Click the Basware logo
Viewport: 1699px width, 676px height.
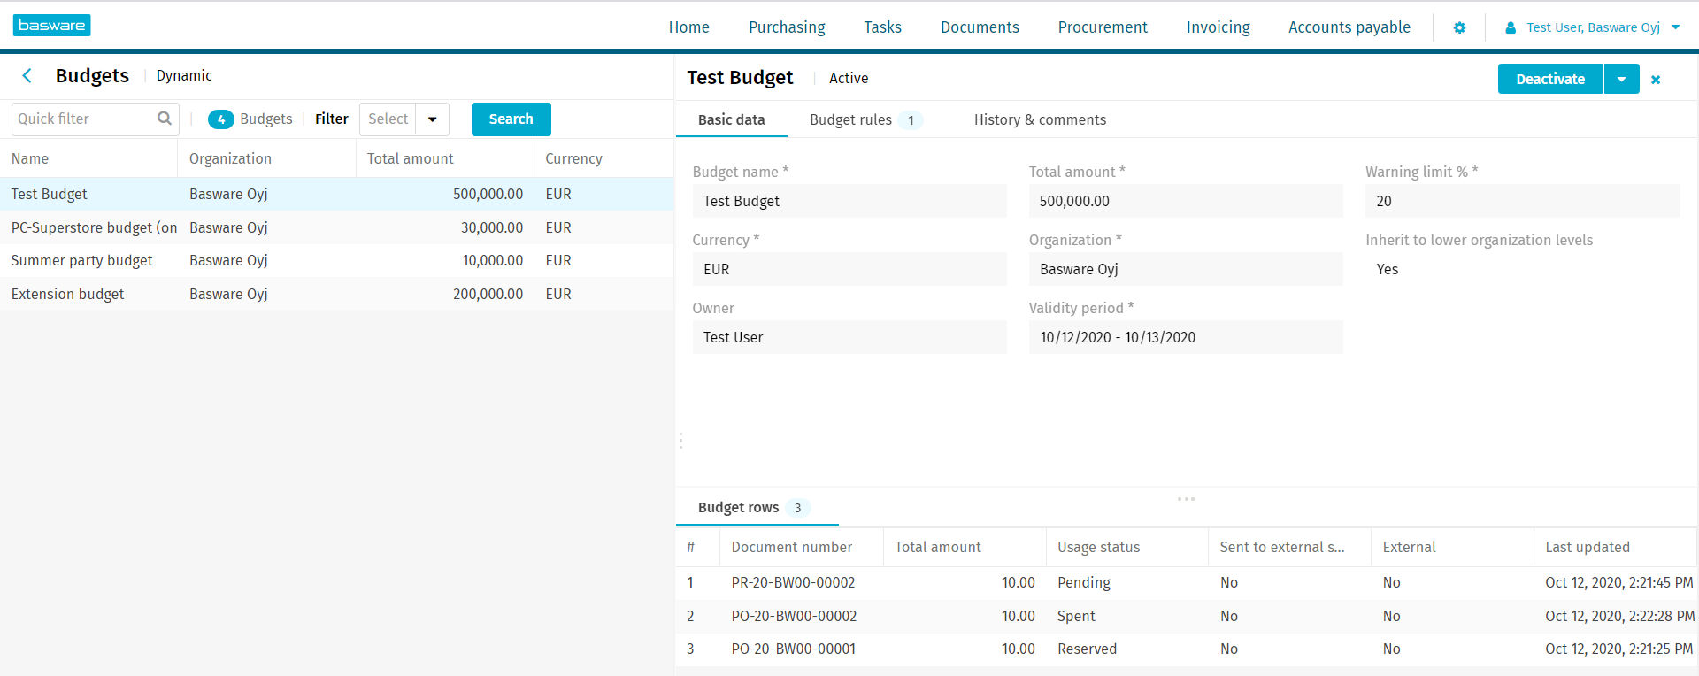[x=51, y=26]
